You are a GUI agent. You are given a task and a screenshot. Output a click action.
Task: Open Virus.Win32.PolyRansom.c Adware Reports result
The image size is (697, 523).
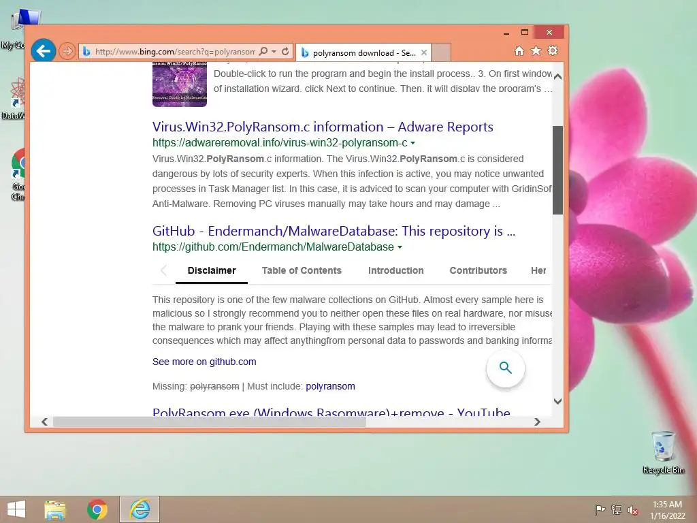pos(323,127)
